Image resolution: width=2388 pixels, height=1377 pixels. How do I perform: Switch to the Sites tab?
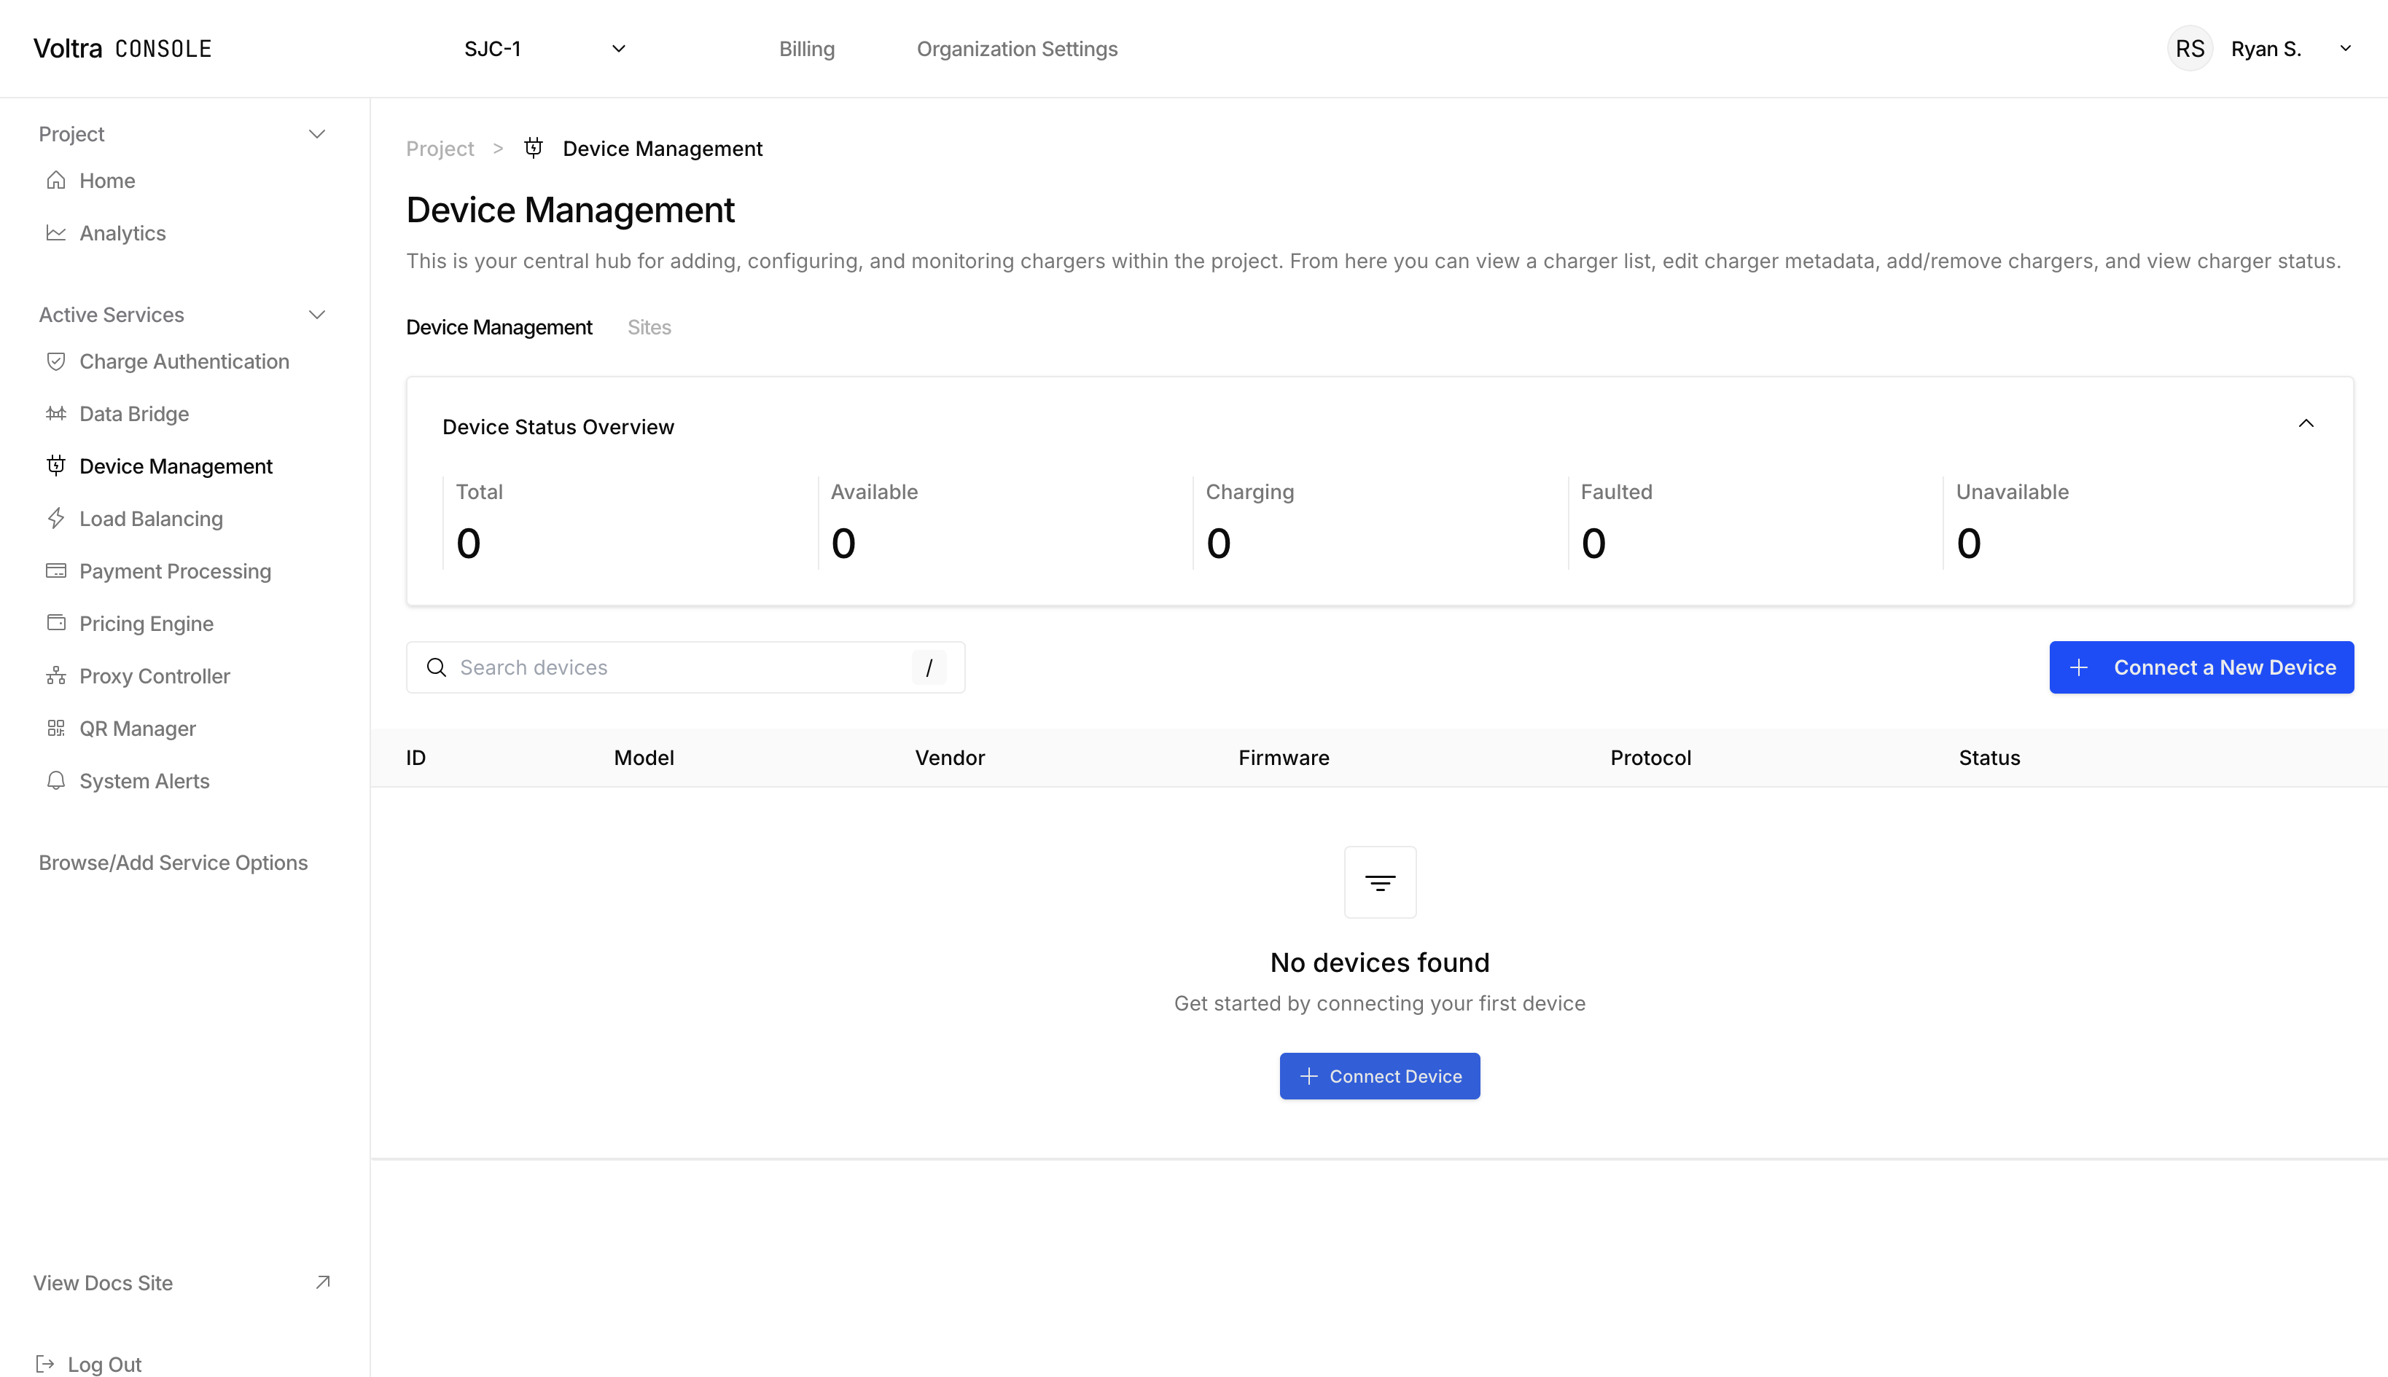coord(649,326)
